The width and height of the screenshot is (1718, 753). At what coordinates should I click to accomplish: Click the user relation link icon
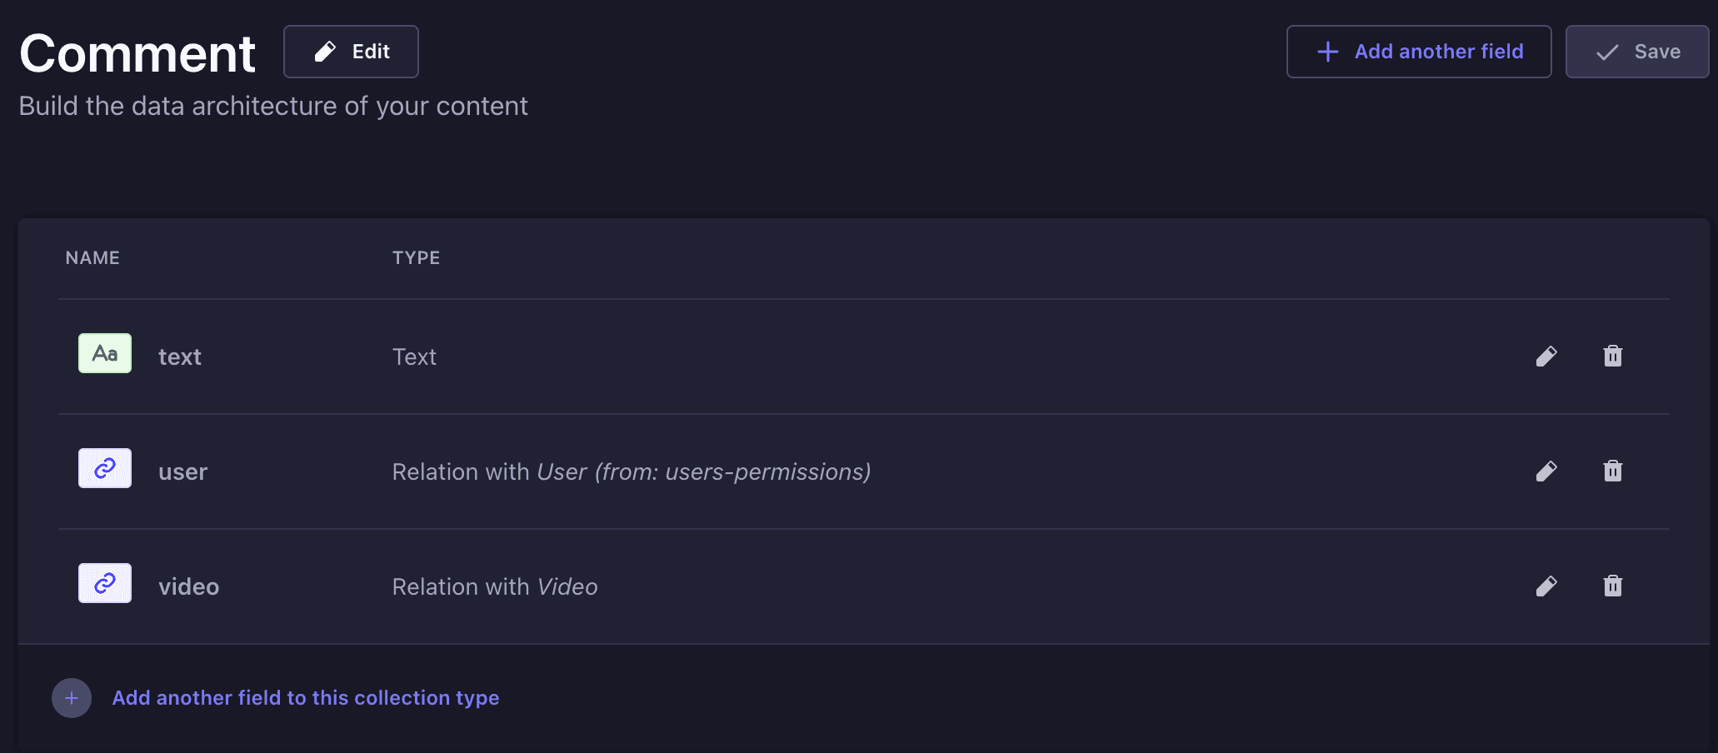pos(105,468)
